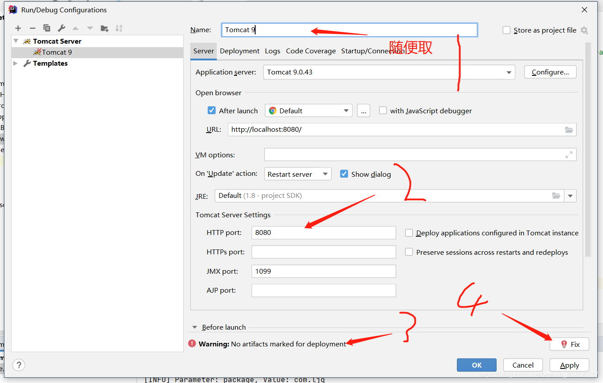The image size is (603, 383).
Task: Click gear icon next to Store as project file
Action: tap(584, 30)
